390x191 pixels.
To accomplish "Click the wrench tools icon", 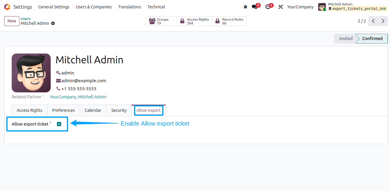I will point(281,7).
